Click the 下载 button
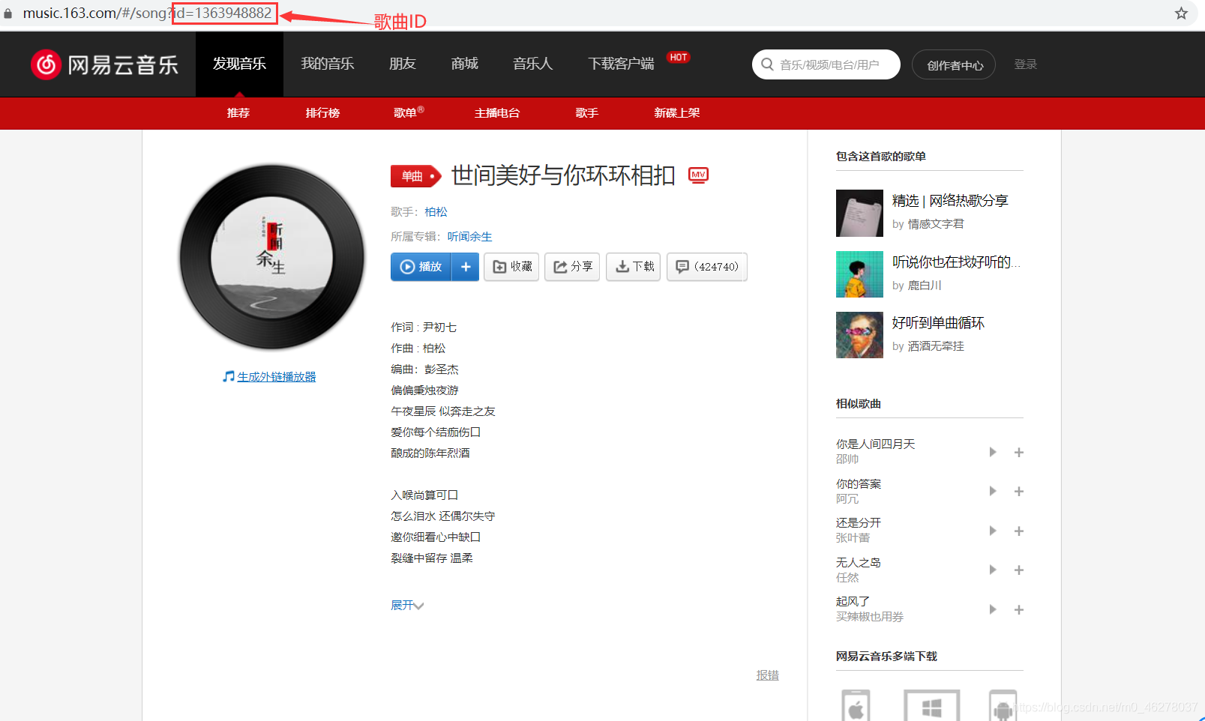Image resolution: width=1205 pixels, height=721 pixels. [x=634, y=267]
